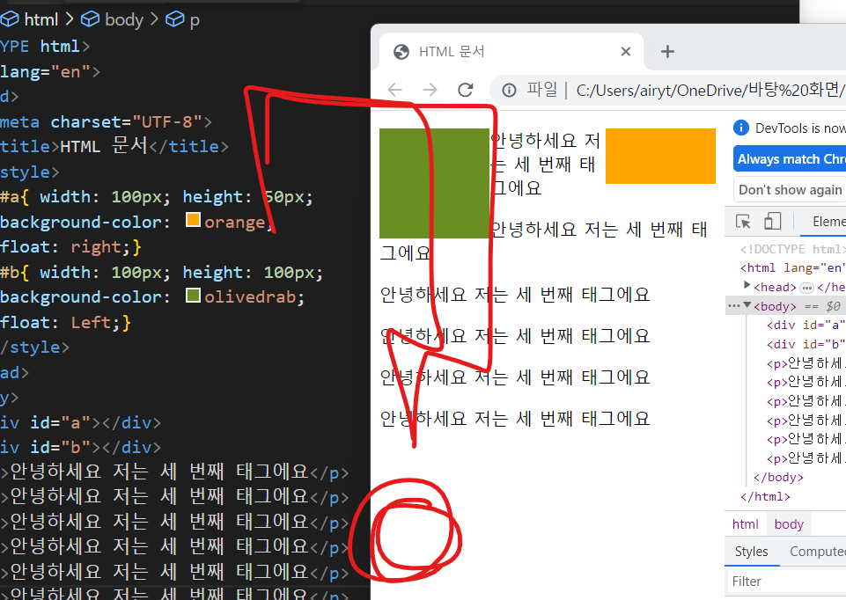This screenshot has height=600, width=846.
Task: Click the site info icon in address bar
Action: point(510,90)
